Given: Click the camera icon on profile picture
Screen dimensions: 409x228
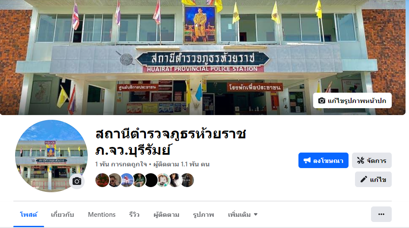Looking at the screenshot, I should 77,181.
